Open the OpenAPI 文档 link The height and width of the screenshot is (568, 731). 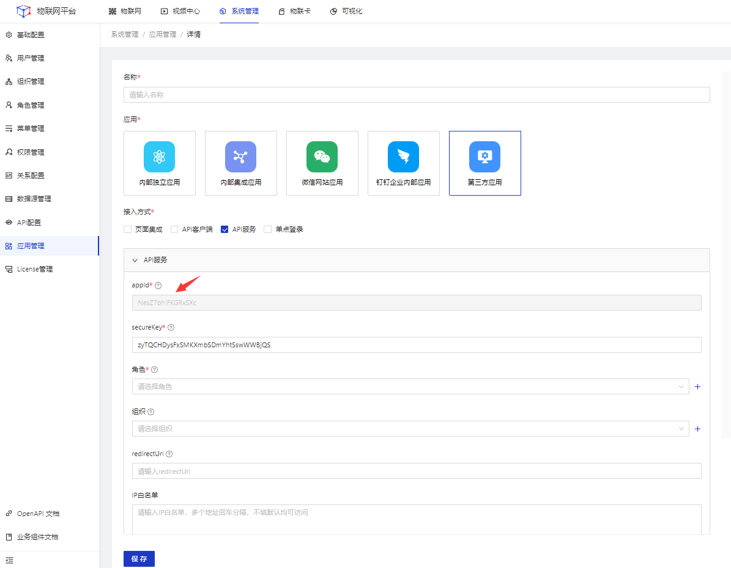(x=38, y=514)
